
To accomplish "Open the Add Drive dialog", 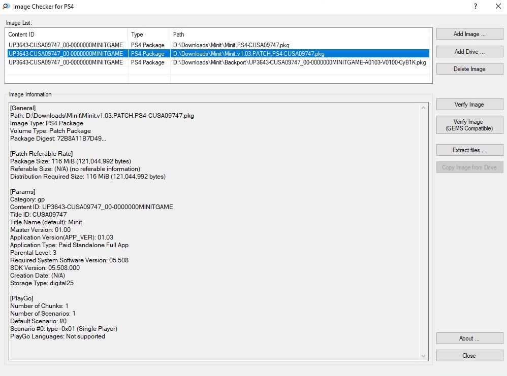I will tap(469, 52).
